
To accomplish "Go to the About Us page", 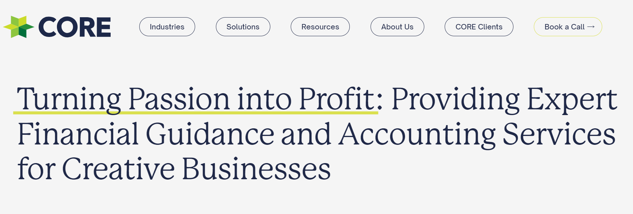I will [x=397, y=27].
